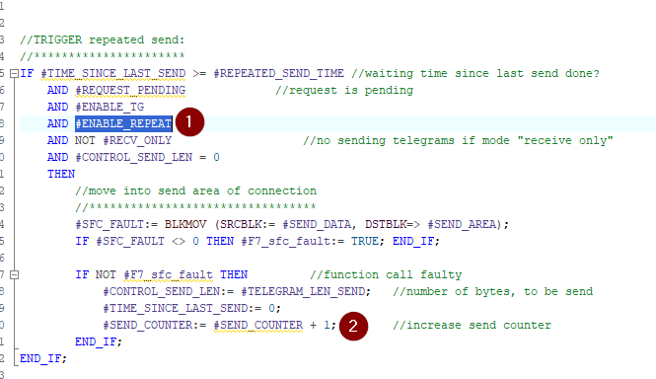Click the red annotation marker 2
Viewport: 656px width, 379px height.
[353, 326]
